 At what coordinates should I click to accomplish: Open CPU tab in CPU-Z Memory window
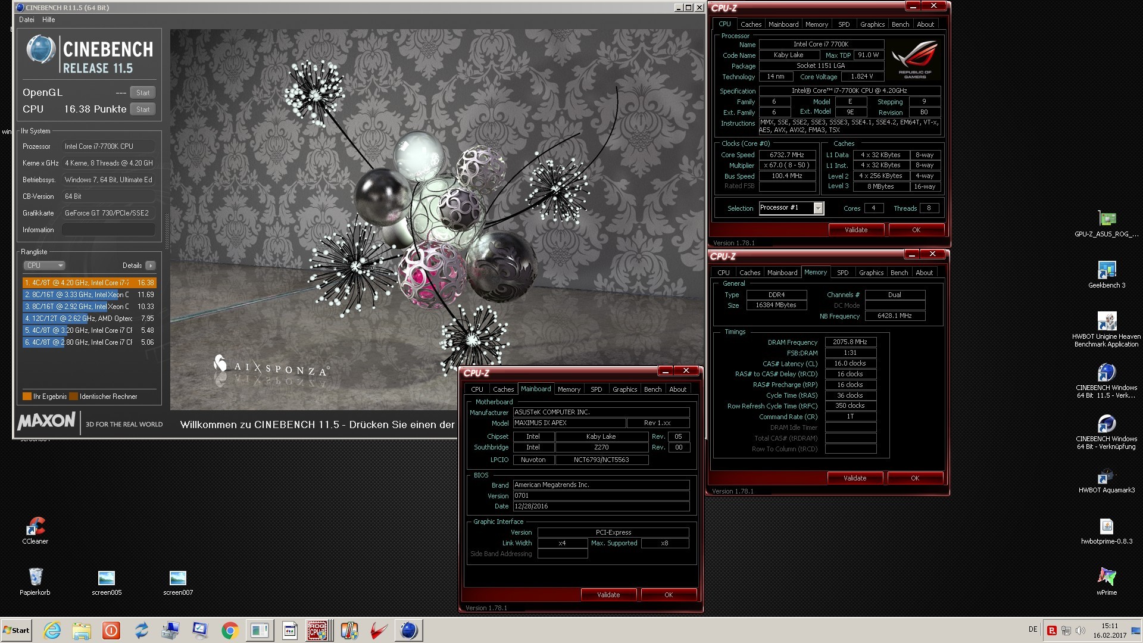click(x=723, y=273)
